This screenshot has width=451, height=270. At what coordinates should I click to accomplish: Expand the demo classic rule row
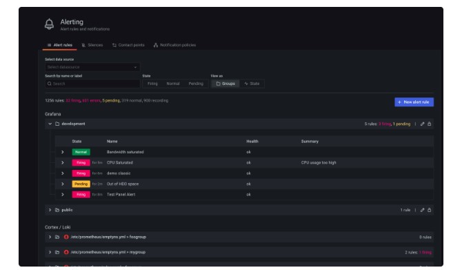63,173
